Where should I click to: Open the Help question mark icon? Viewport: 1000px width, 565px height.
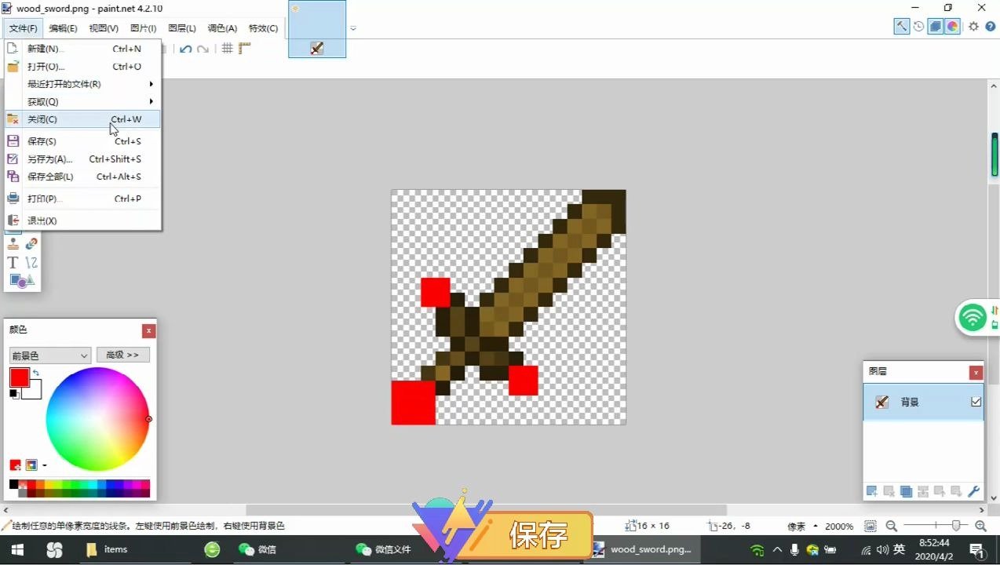[990, 26]
